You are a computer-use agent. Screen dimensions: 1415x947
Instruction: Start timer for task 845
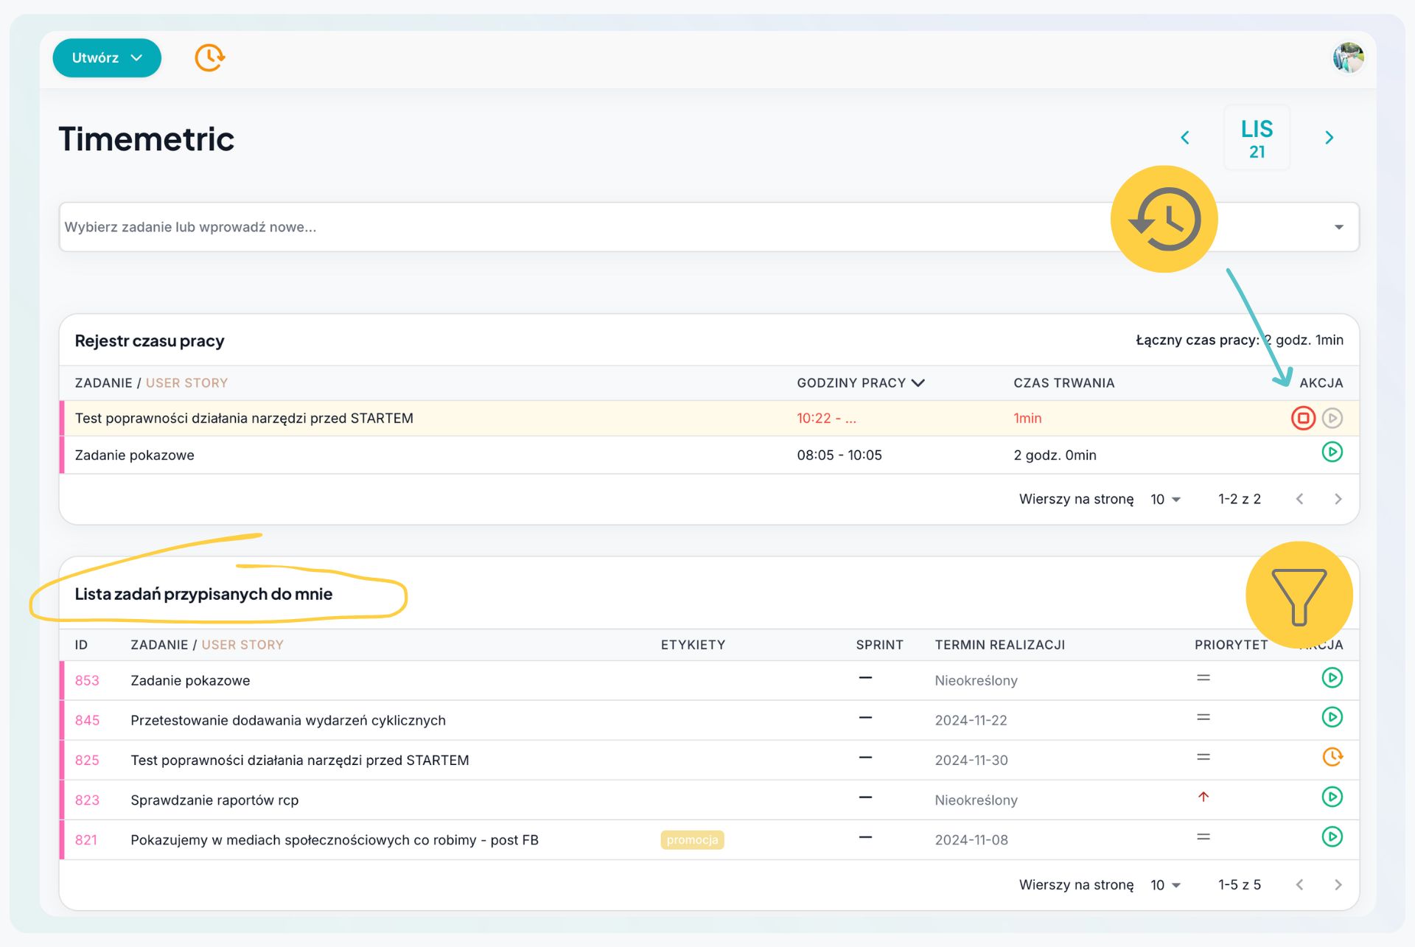pos(1331,718)
